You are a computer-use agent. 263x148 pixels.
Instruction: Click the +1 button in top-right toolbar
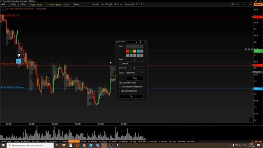[251, 5]
